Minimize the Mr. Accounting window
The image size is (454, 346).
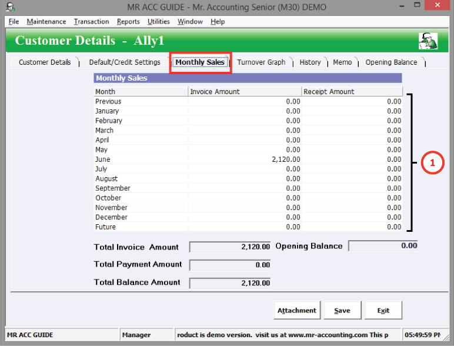coord(402,6)
